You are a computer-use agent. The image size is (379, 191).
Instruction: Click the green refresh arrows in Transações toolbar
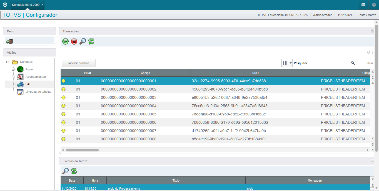tap(91, 42)
